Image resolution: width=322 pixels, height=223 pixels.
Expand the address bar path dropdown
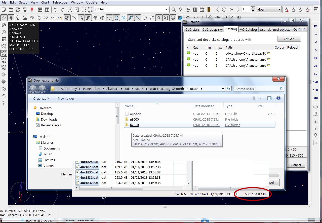(223, 89)
